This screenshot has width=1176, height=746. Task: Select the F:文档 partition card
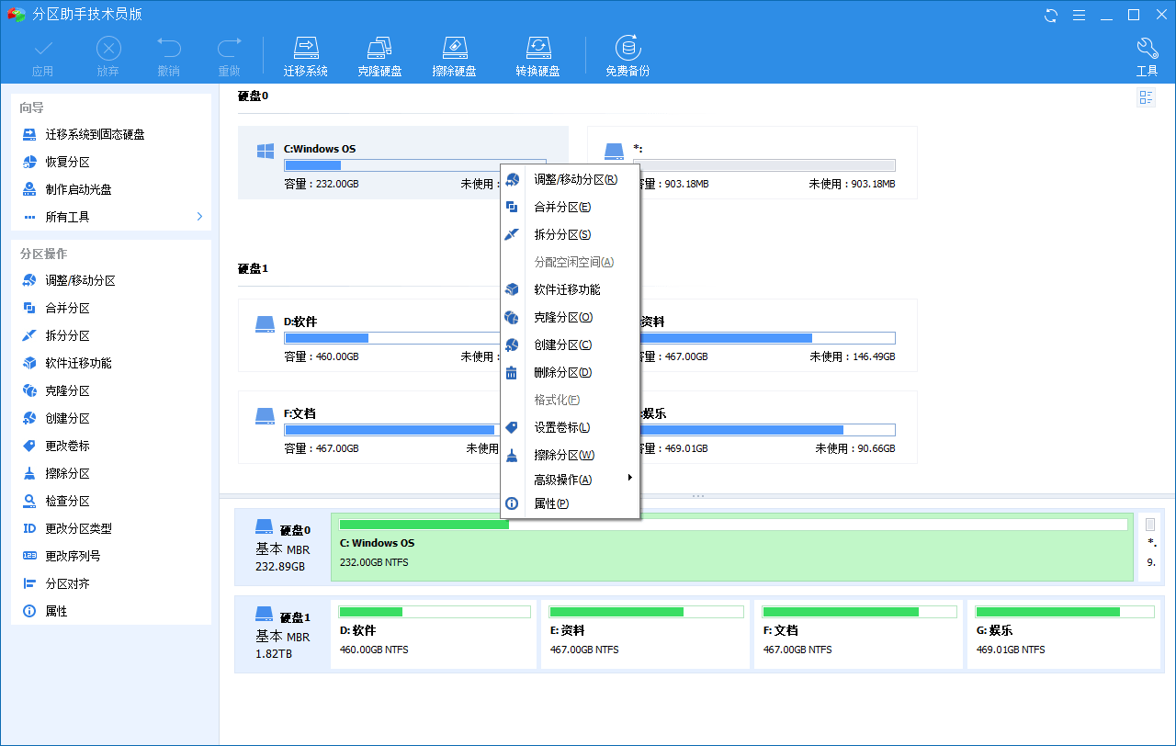click(x=403, y=427)
